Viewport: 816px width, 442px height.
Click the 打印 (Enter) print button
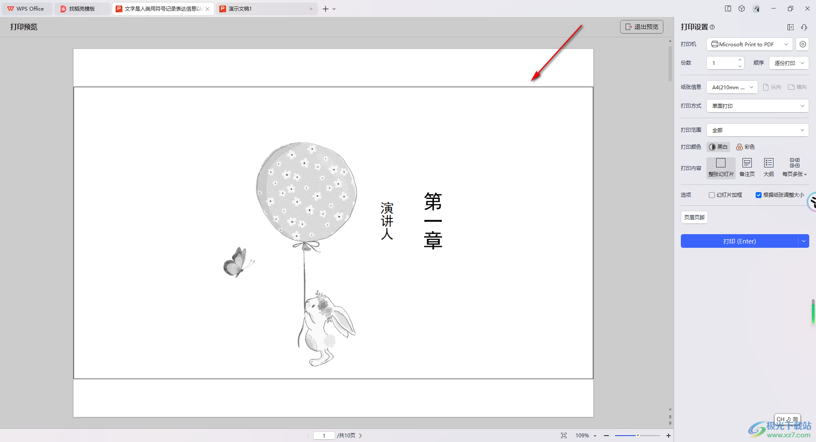739,241
